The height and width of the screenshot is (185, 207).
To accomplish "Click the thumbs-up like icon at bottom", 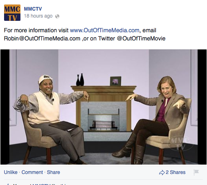I will 8,184.
